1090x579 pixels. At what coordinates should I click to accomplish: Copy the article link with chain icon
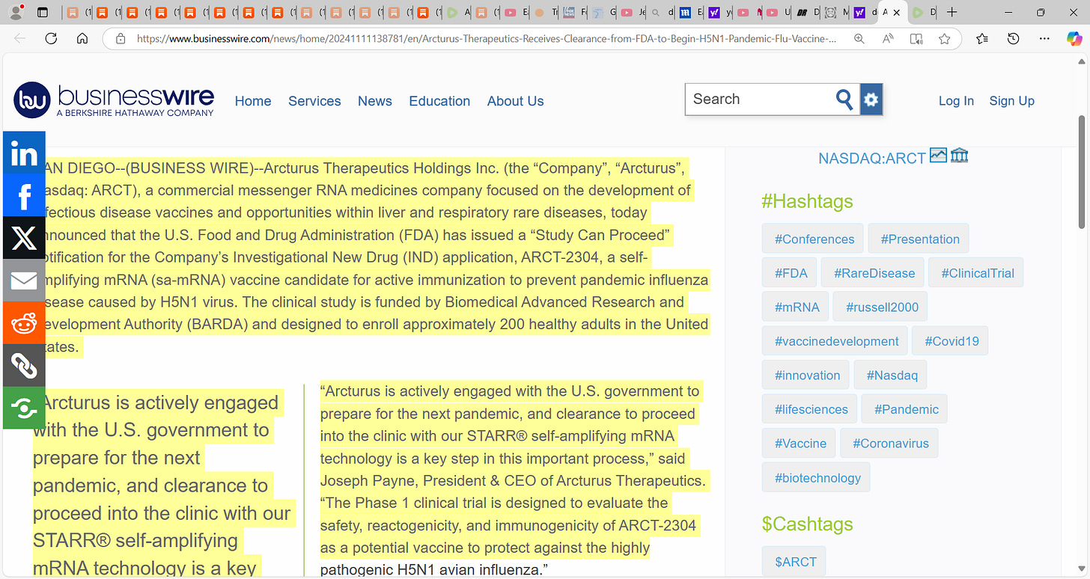[24, 366]
